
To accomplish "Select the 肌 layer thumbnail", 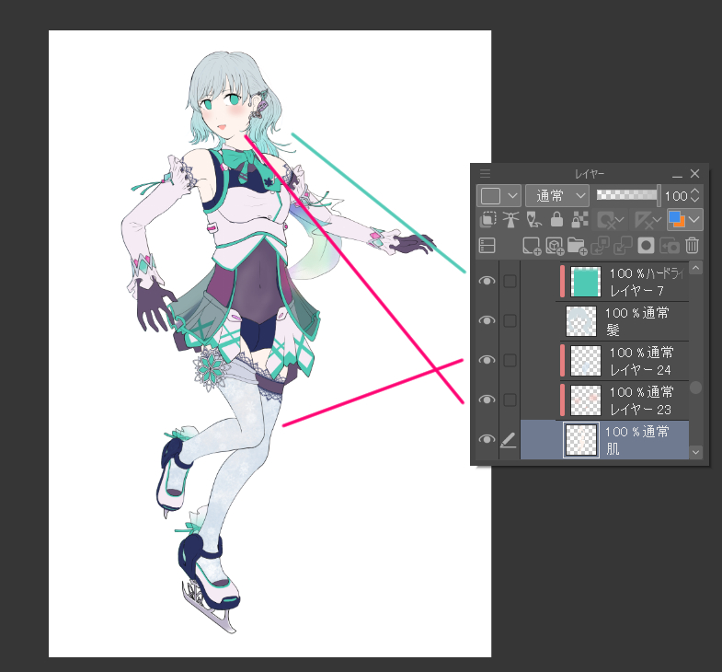I will tap(581, 440).
